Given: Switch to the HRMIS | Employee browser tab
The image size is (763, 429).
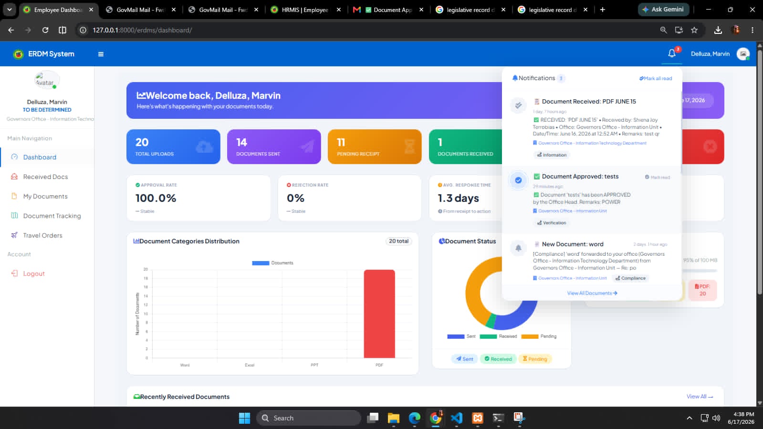Looking at the screenshot, I should (305, 10).
